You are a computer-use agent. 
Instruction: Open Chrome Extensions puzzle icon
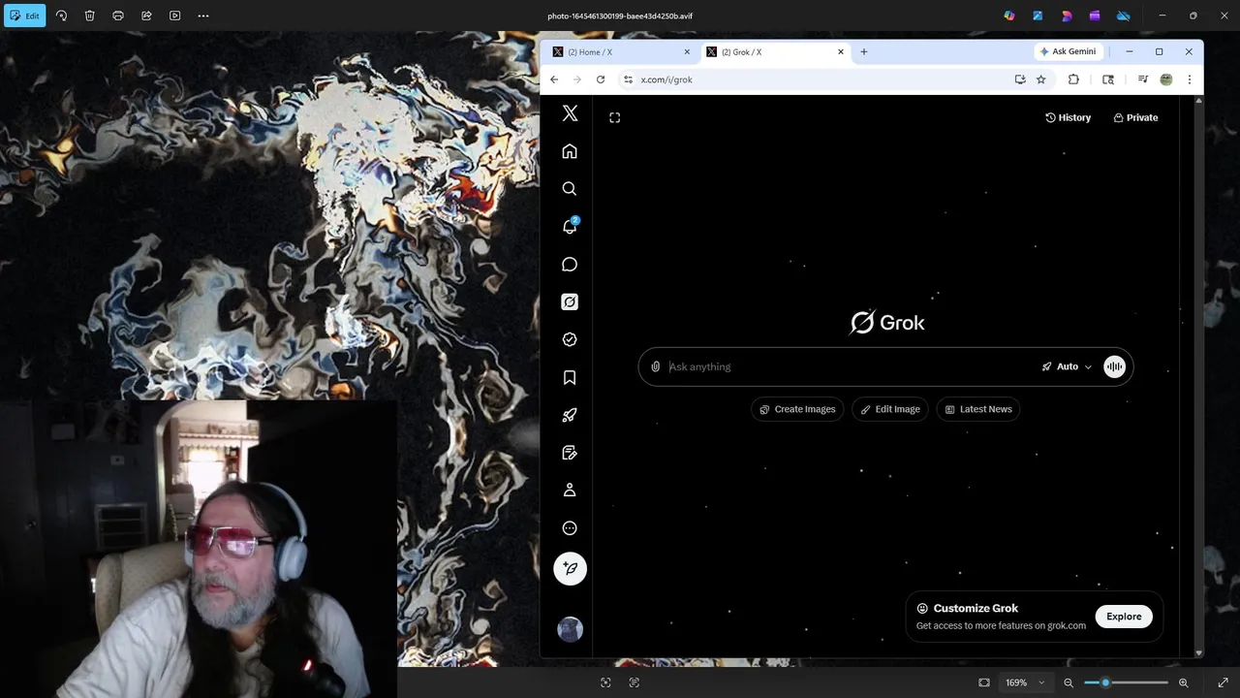point(1073,79)
